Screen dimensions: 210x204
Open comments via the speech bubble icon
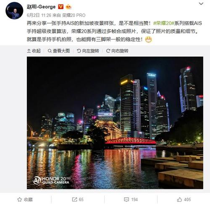click(126, 199)
